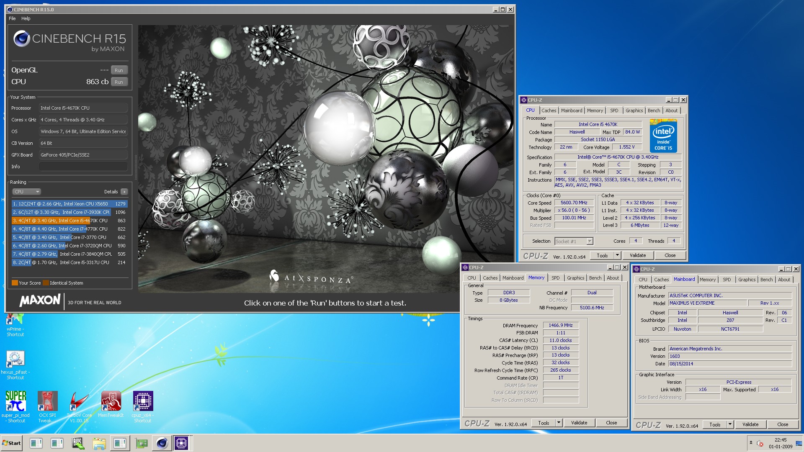Expand ranking Details arrow
804x452 pixels.
[x=124, y=192]
